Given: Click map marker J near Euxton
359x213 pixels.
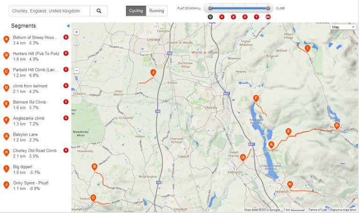Looking at the screenshot, I should point(153,72).
